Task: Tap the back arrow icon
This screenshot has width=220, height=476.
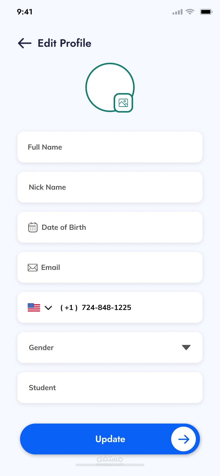Action: (x=25, y=43)
